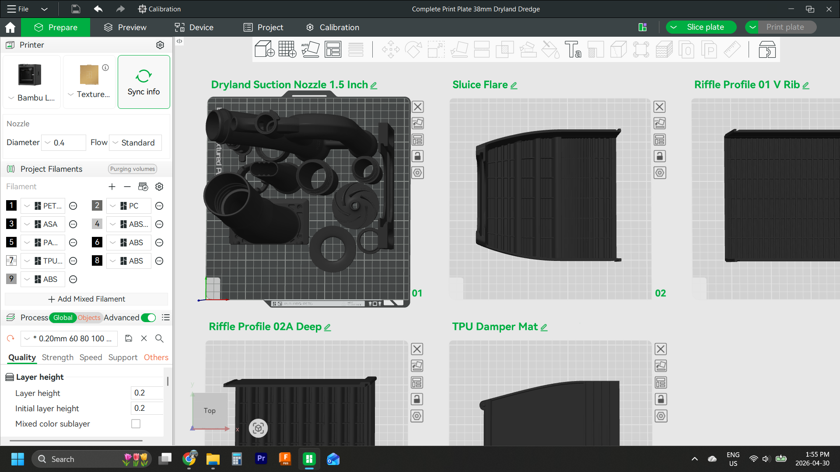Click Add Mixed Filament
The height and width of the screenshot is (472, 840).
pyautogui.click(x=87, y=299)
